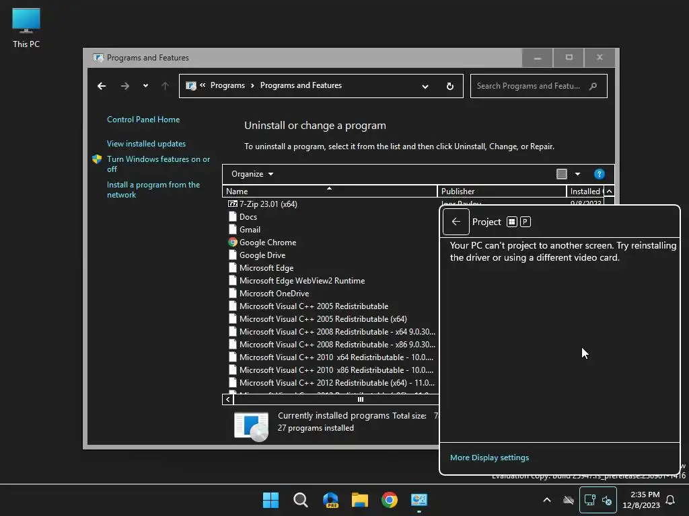Screen dimensions: 689x516
Task: Select the Docs program entry
Action: 248,217
